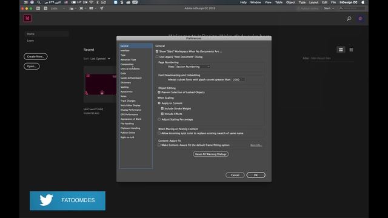
Task: Click the GPU performance rocket icon
Action: click(102, 8)
